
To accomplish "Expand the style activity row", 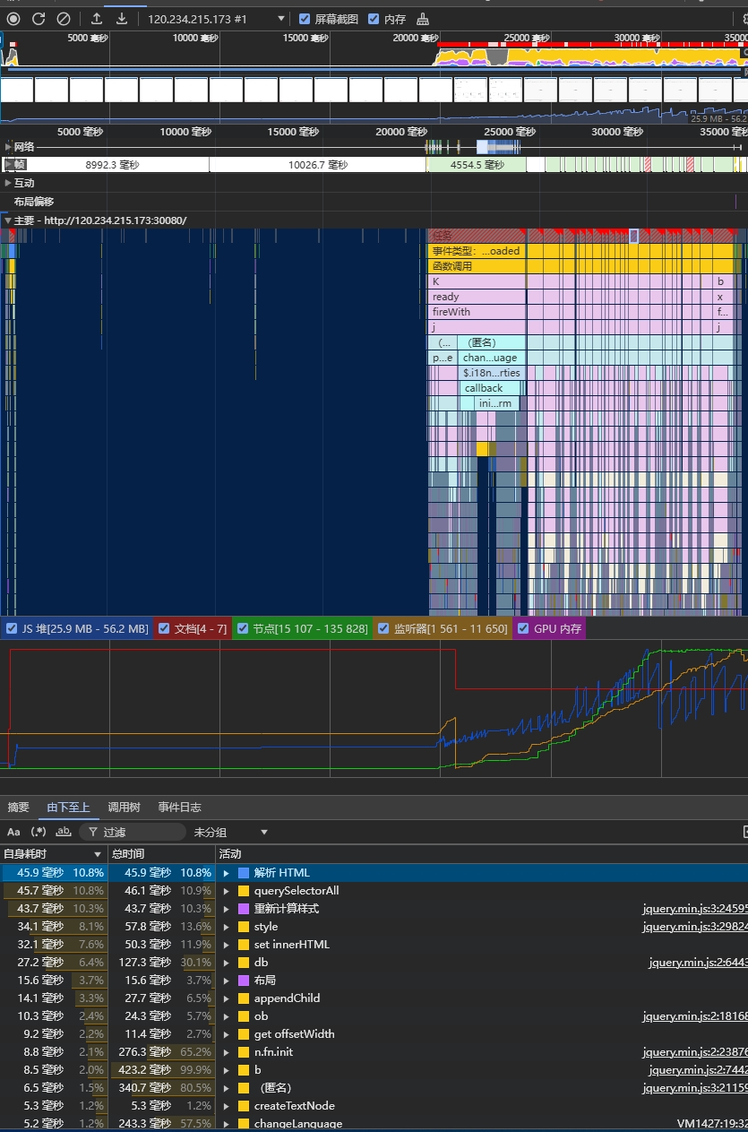I will [227, 927].
